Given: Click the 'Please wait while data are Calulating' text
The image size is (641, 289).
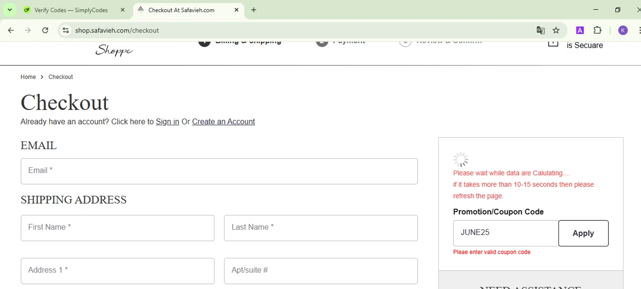Looking at the screenshot, I should 512,173.
